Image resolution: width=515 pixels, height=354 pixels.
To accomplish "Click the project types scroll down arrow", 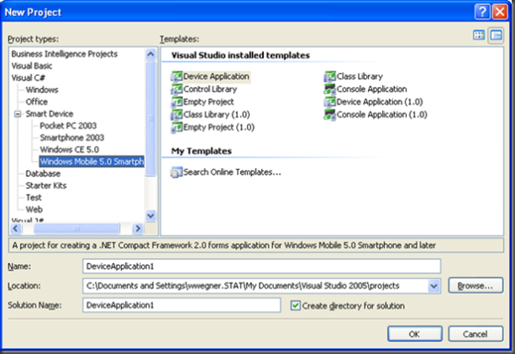I will 150,216.
